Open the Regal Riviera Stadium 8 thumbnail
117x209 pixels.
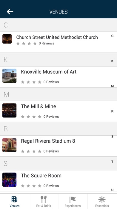(x=10, y=145)
